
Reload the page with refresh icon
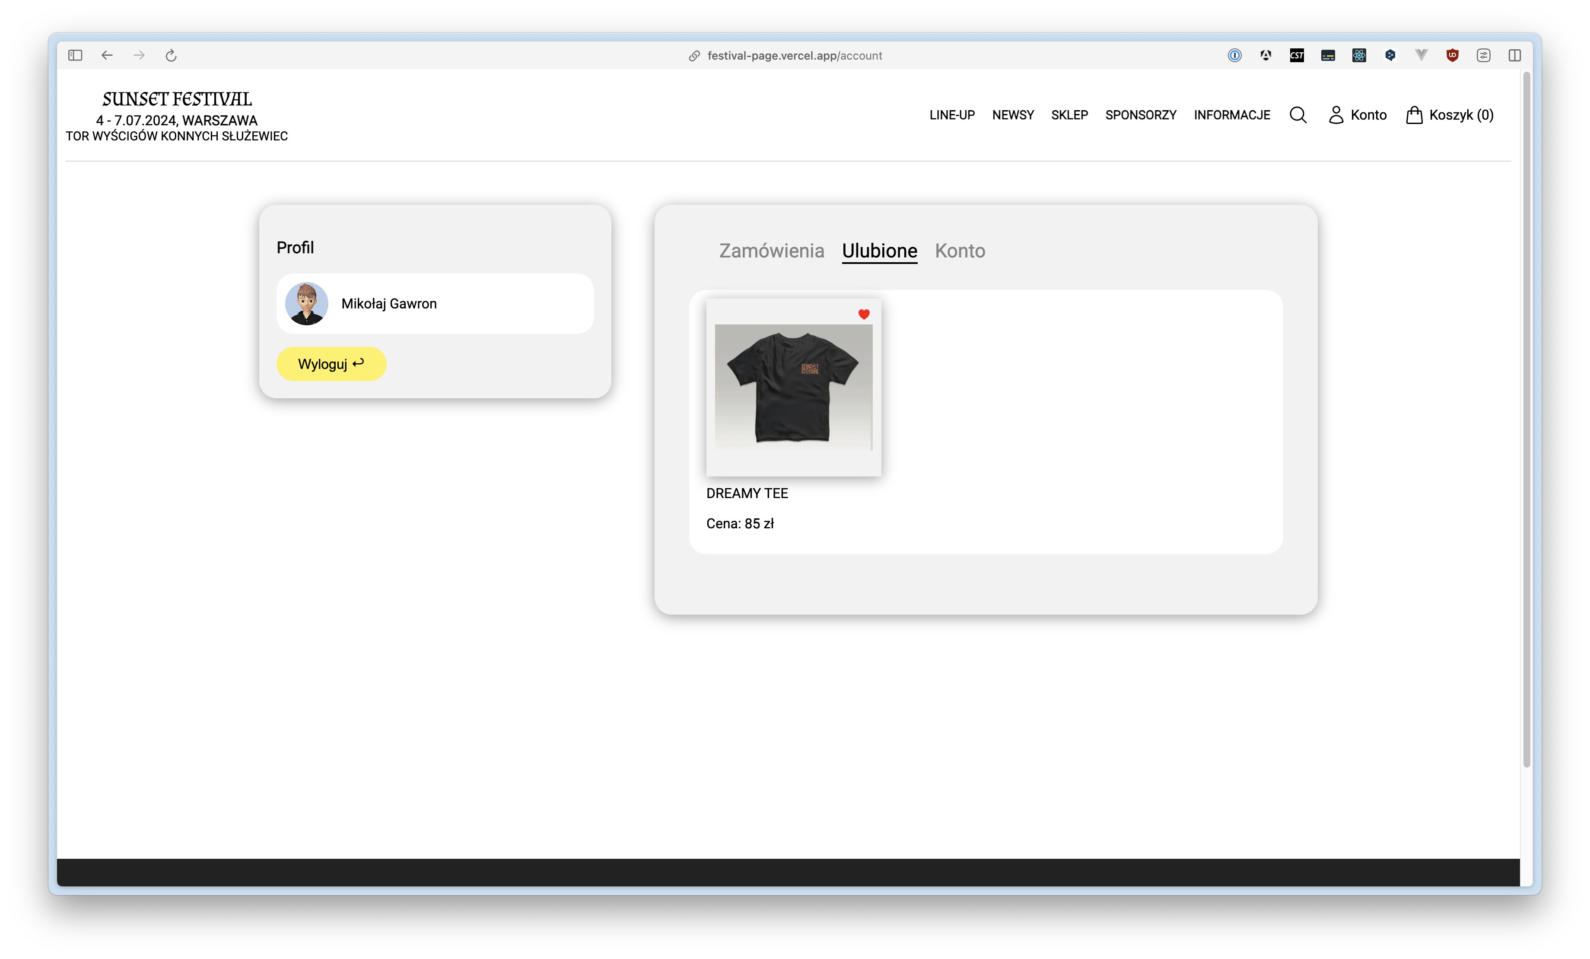[x=171, y=55]
